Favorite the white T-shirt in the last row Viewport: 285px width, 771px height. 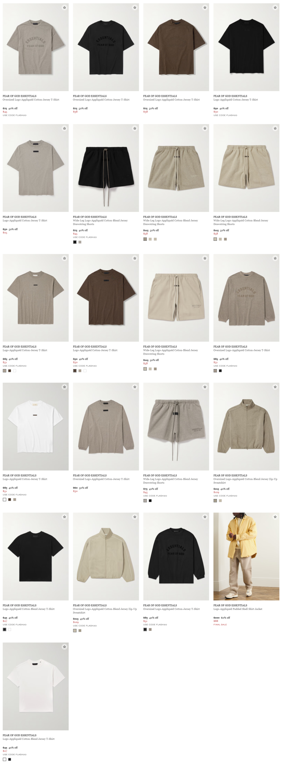tap(64, 647)
